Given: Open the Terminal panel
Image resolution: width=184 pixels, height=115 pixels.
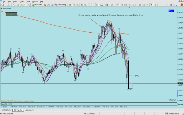Looking at the screenshot, I should (25, 5).
